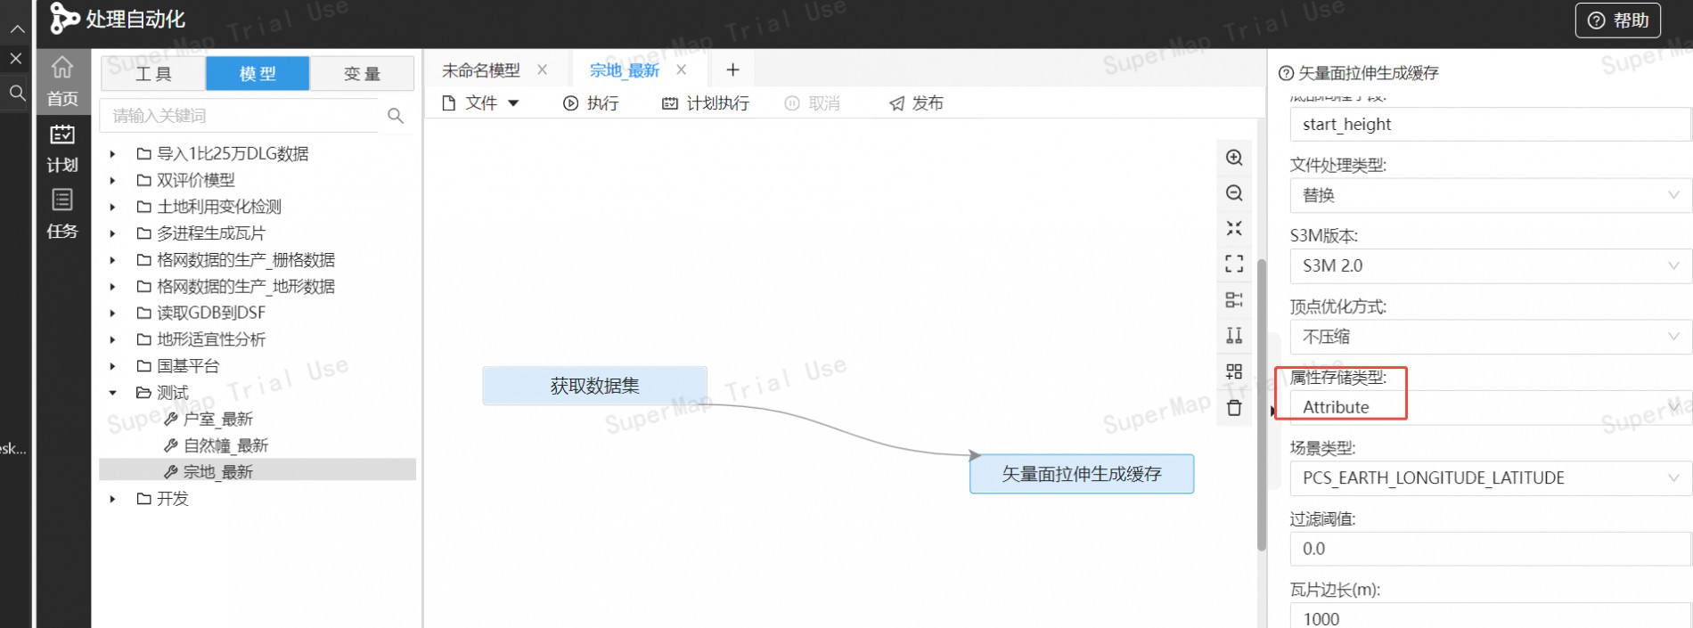The width and height of the screenshot is (1693, 628).
Task: Open the 任务 sidebar icon
Action: click(62, 214)
